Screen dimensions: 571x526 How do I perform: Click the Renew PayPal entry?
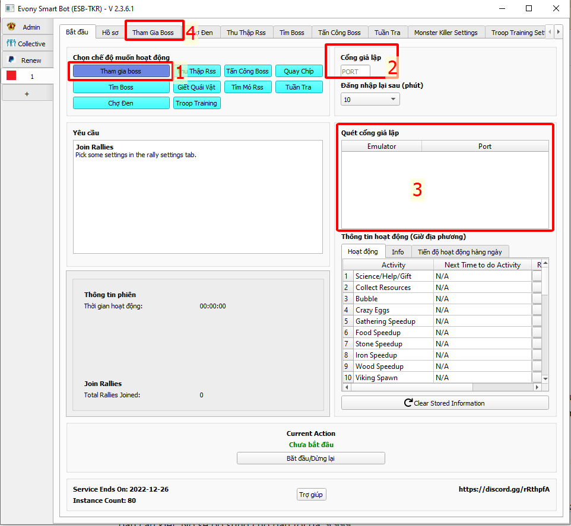point(27,60)
